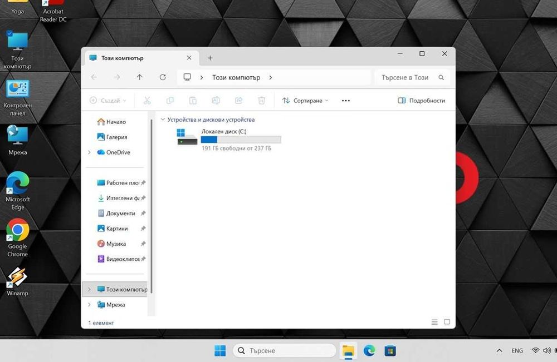Click the Paste clipboard icon

pos(193,101)
